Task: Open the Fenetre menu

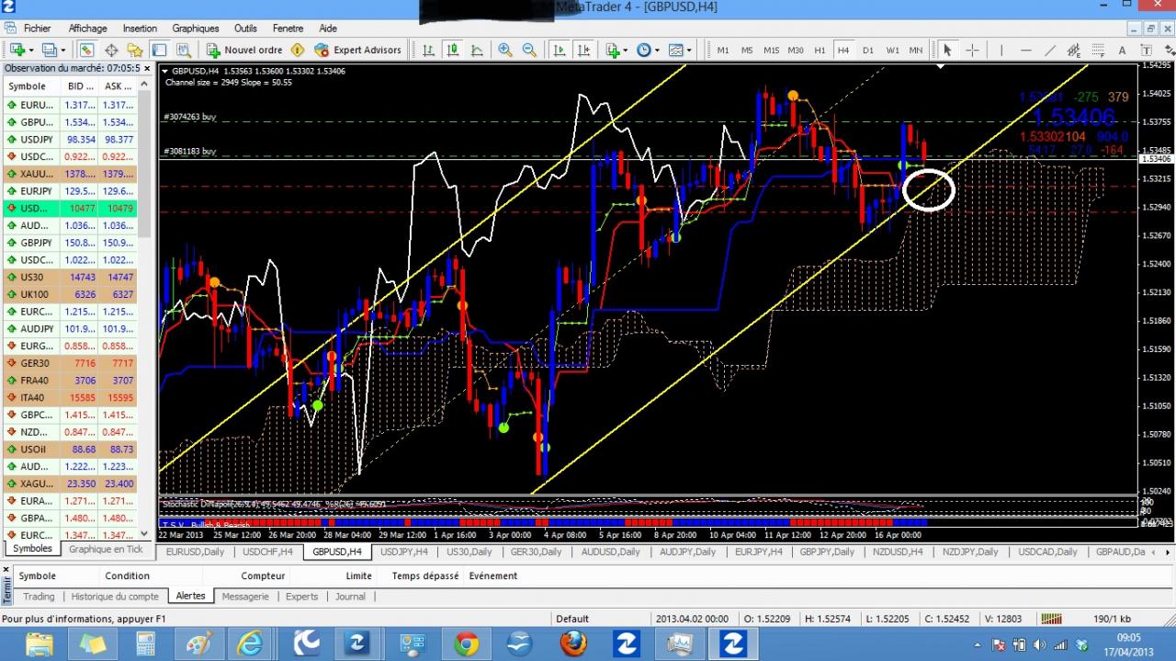Action: coord(288,28)
